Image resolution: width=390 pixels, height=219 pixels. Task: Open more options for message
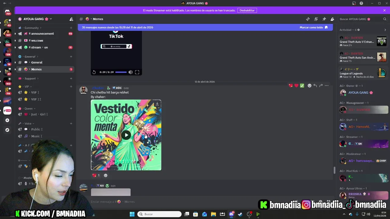[x=327, y=85]
